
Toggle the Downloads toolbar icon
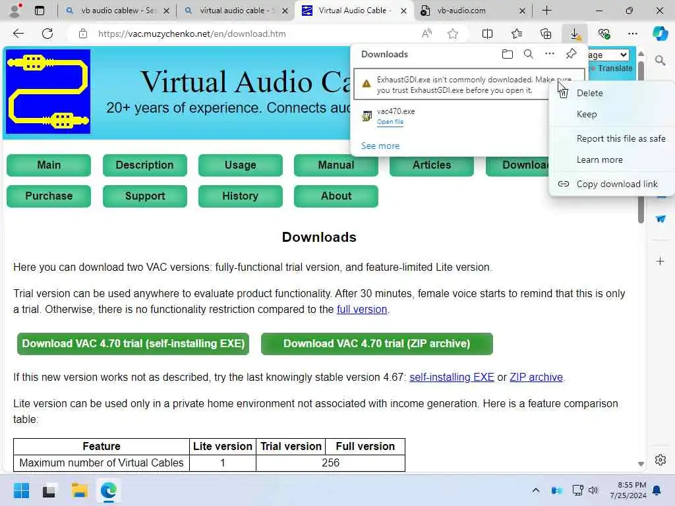pyautogui.click(x=575, y=34)
